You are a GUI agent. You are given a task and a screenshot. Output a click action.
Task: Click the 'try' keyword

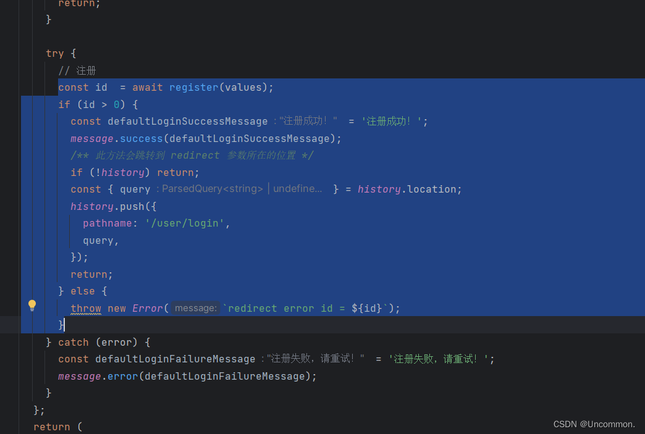click(x=55, y=54)
